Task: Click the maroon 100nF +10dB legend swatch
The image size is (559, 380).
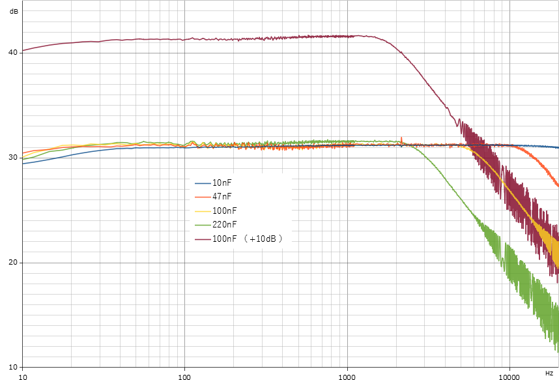Action: 203,239
